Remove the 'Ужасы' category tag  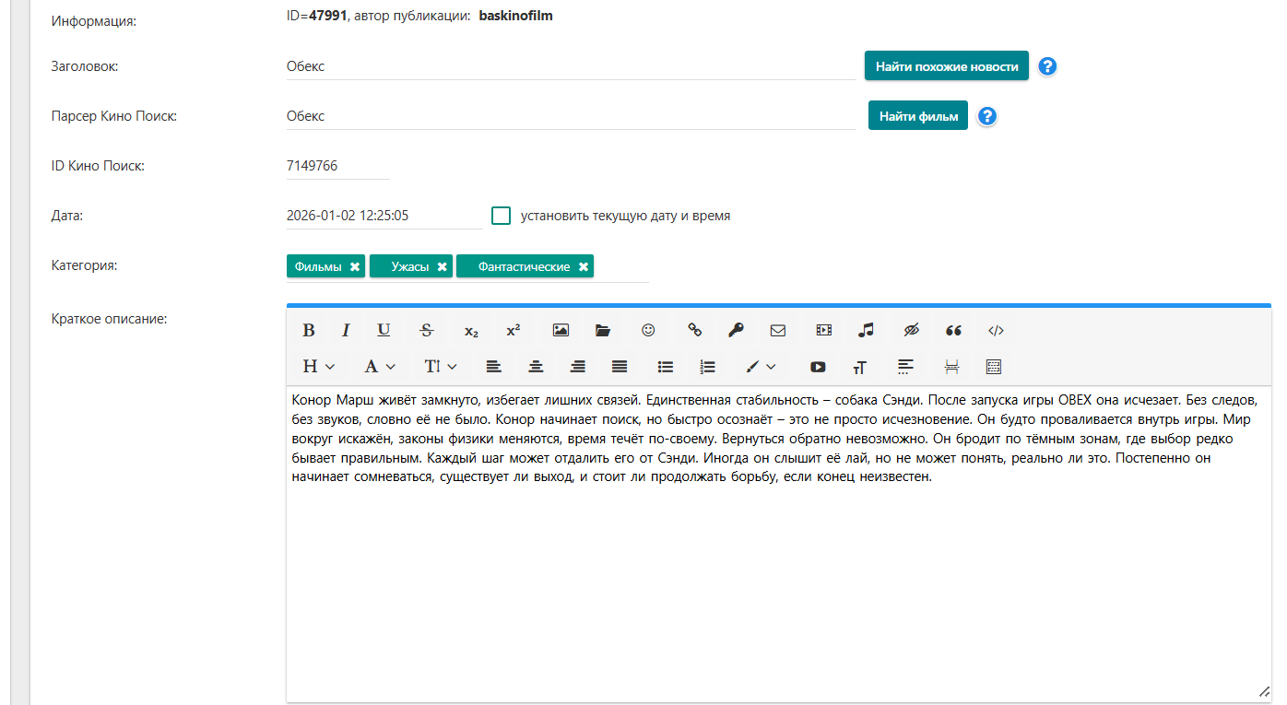click(443, 267)
